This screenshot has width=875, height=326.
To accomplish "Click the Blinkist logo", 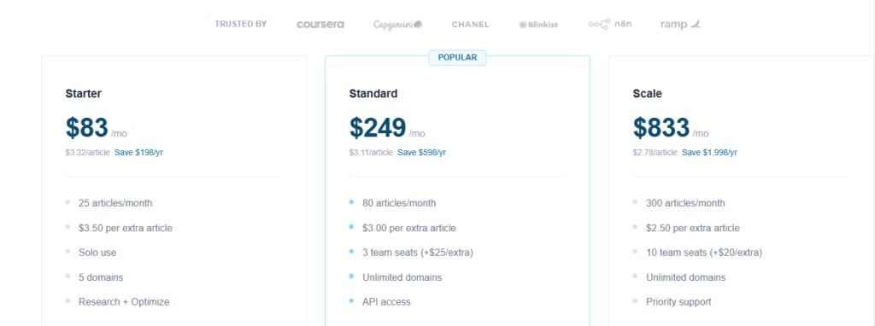I will pos(538,25).
